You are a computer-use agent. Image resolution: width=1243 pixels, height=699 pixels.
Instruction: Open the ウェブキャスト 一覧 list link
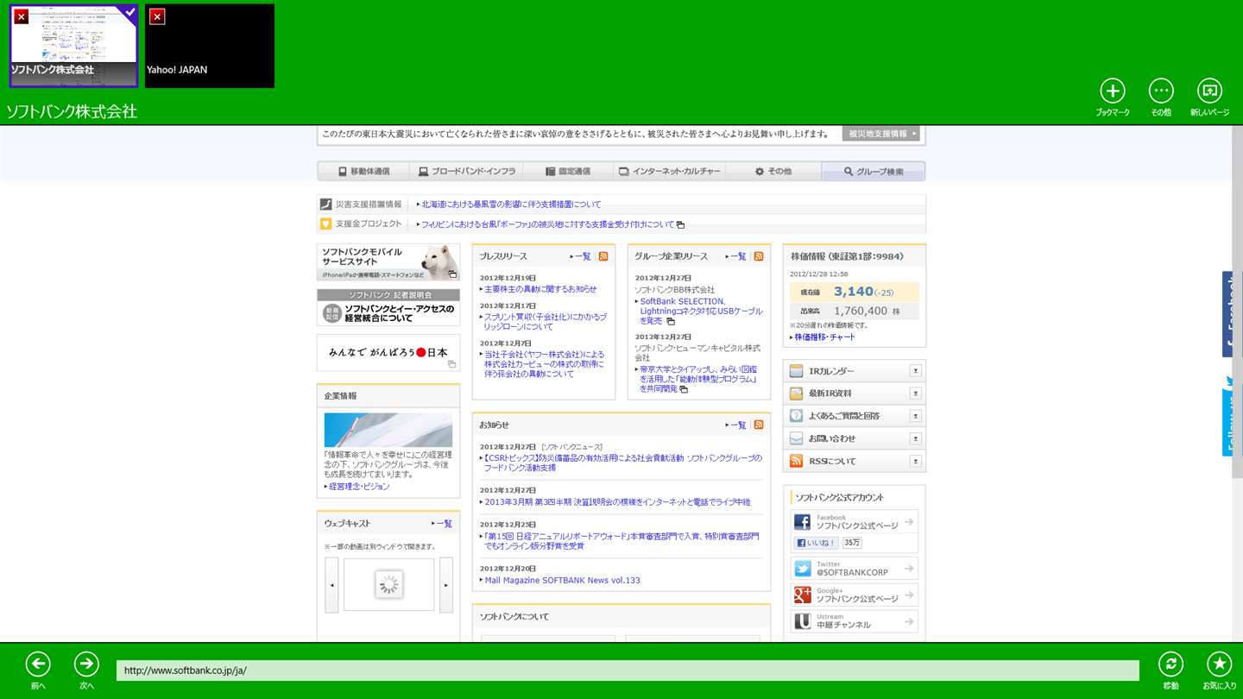tap(442, 524)
